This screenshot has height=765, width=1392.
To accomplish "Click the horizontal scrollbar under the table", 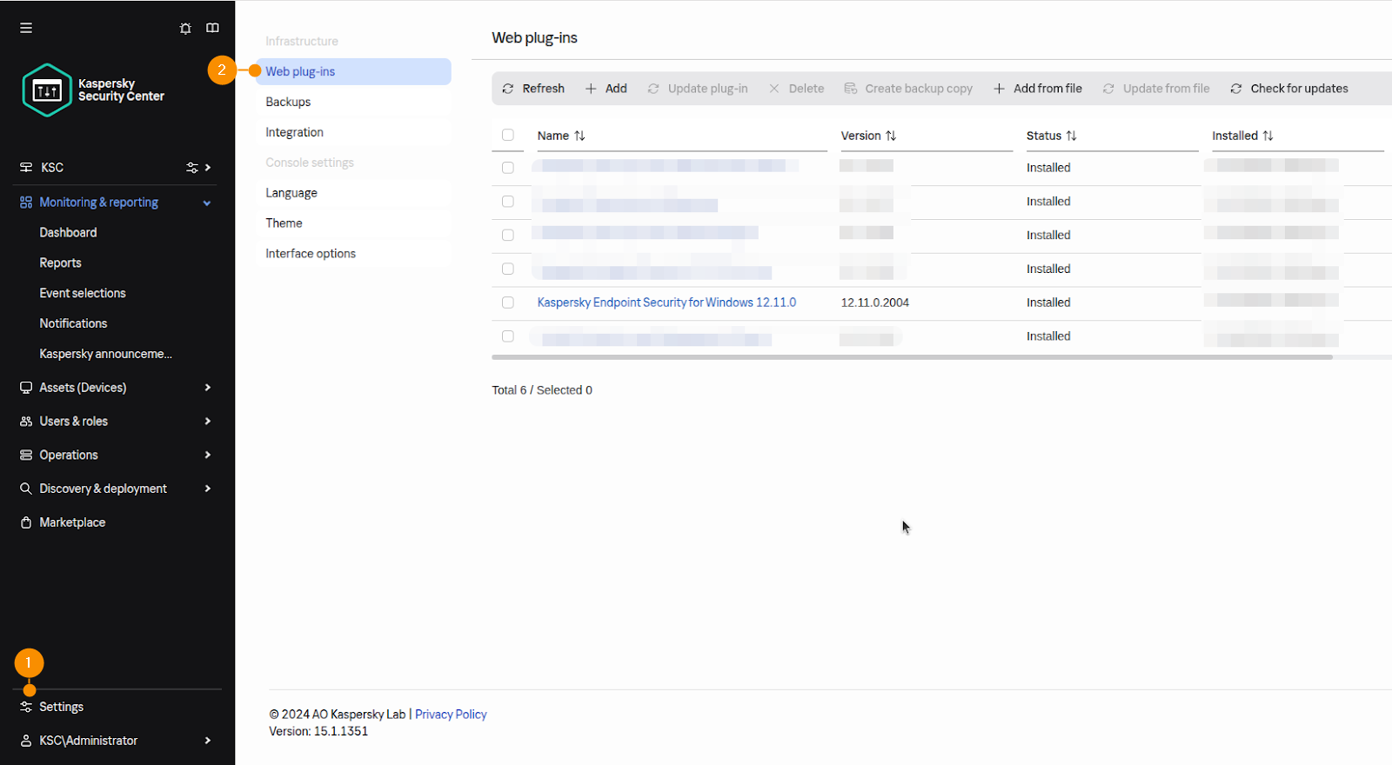I will pos(912,357).
